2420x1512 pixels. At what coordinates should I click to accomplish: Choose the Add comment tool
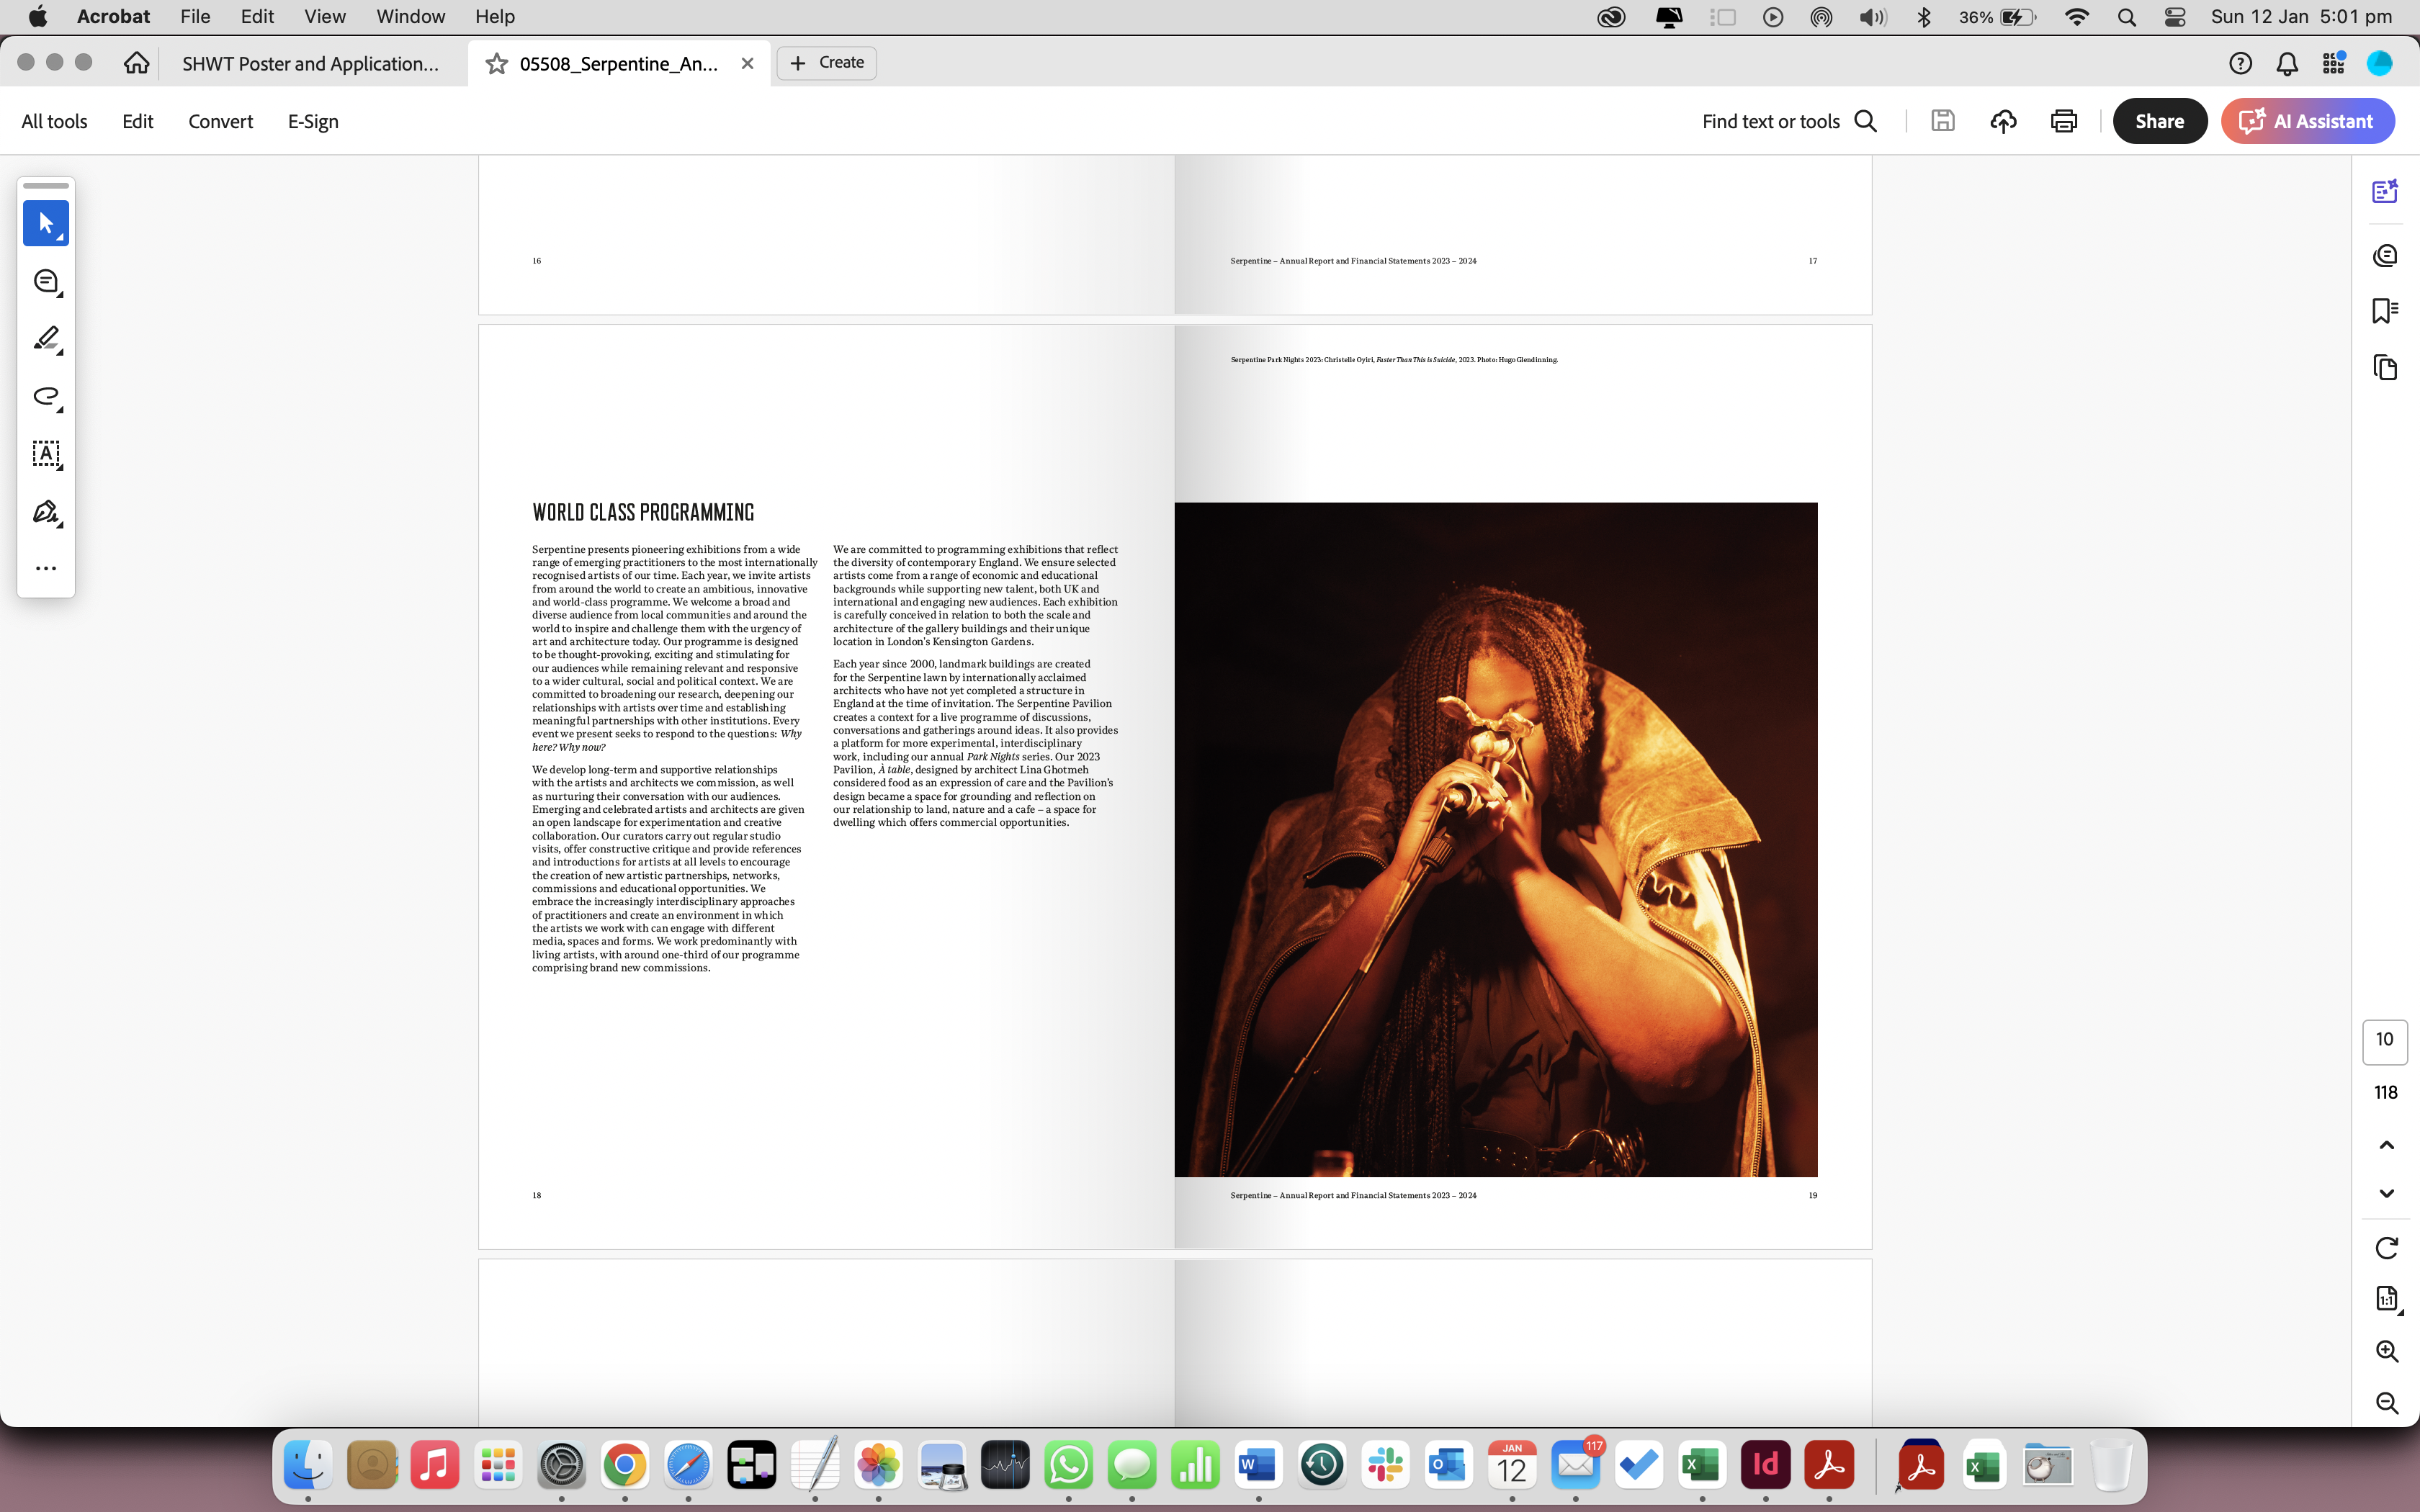pos(46,281)
